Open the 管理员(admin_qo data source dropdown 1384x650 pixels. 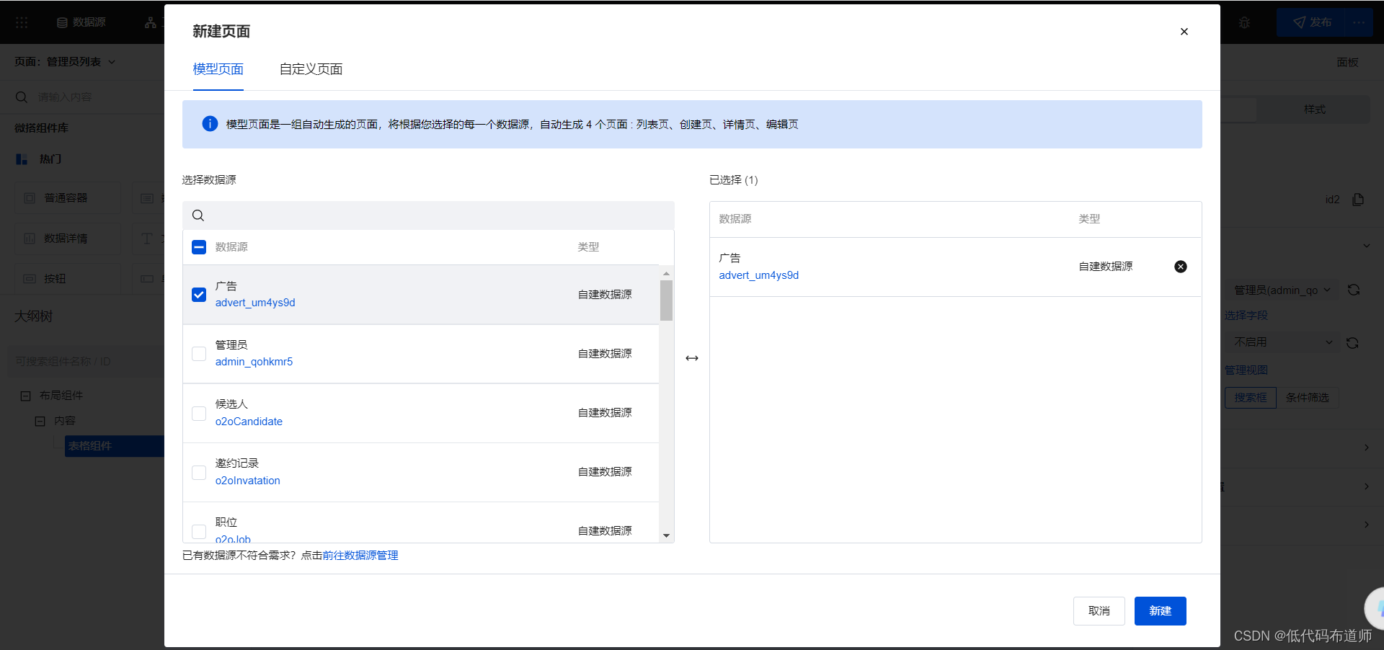pos(1282,290)
